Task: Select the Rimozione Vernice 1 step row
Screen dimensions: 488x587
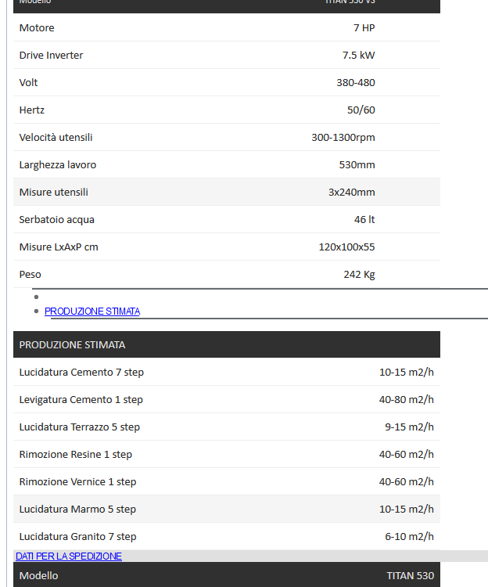Action: point(227,481)
